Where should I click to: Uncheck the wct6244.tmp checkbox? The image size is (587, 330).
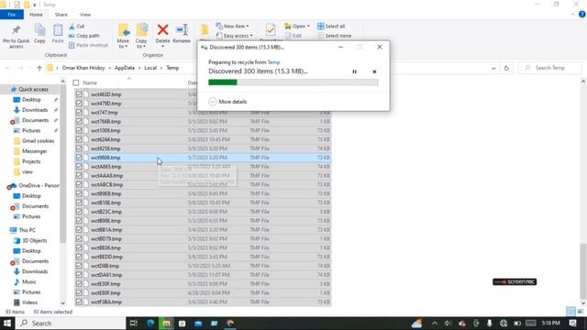tap(79, 139)
